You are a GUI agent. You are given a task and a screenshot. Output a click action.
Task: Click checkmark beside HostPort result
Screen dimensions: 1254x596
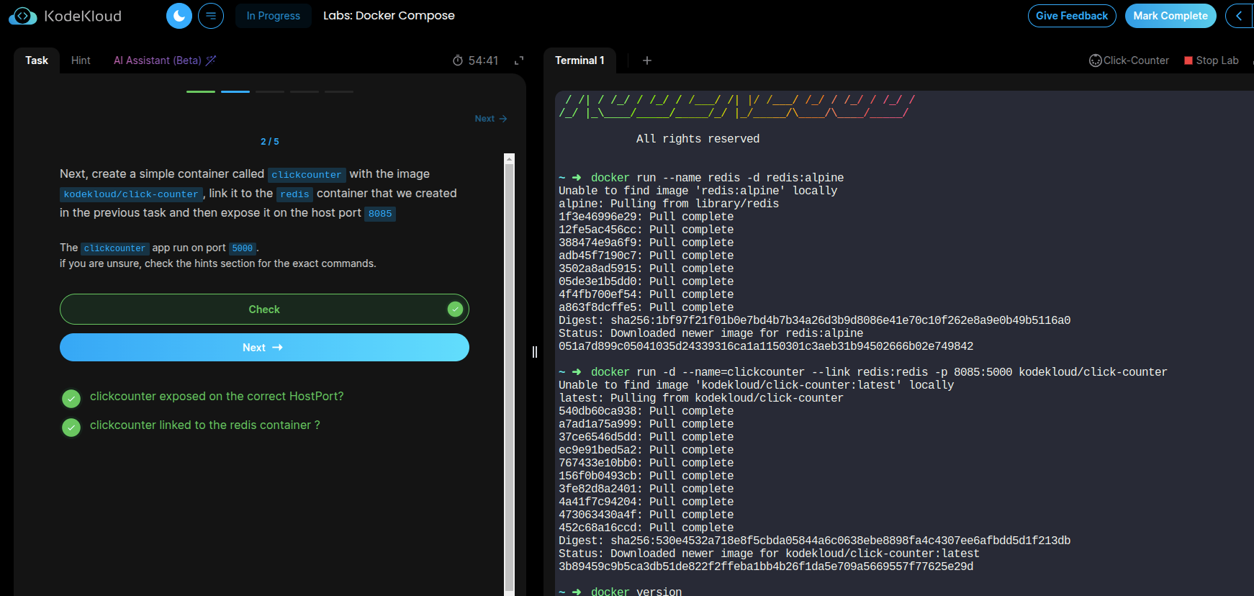71,399
